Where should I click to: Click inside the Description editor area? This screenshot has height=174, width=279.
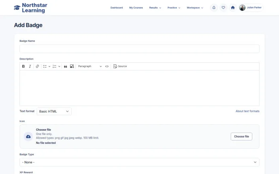coord(139,88)
